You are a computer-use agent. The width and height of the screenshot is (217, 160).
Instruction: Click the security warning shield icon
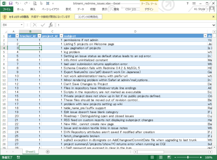point(5,17)
